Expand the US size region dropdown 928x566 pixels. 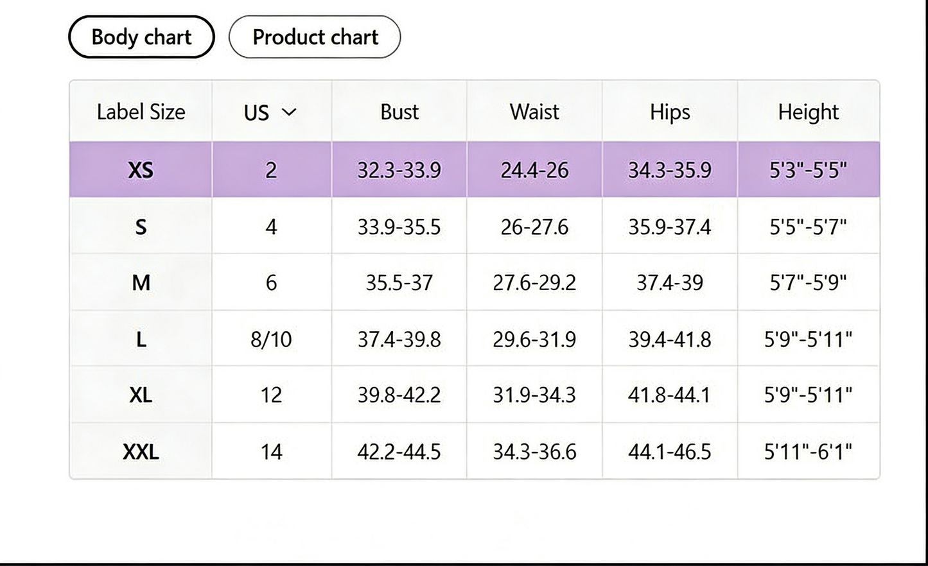271,112
